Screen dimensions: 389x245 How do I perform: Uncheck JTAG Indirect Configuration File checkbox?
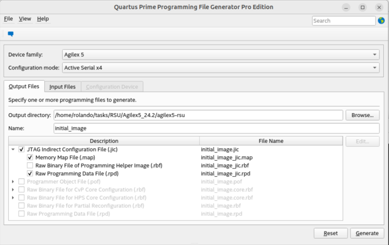pyautogui.click(x=21, y=149)
